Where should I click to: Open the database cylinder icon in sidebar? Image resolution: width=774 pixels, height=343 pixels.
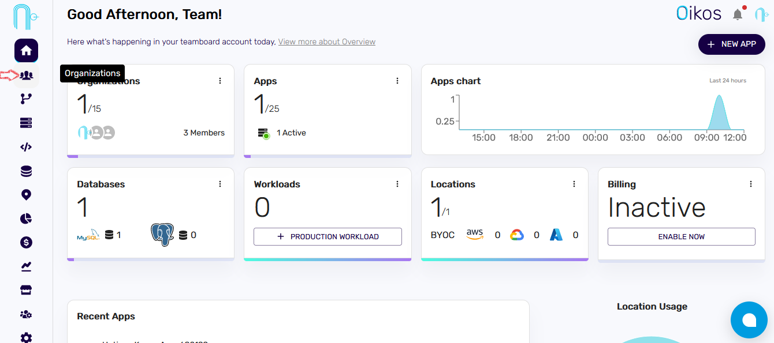point(26,171)
